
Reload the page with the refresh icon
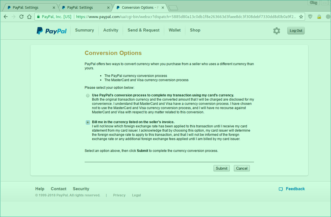(21, 17)
